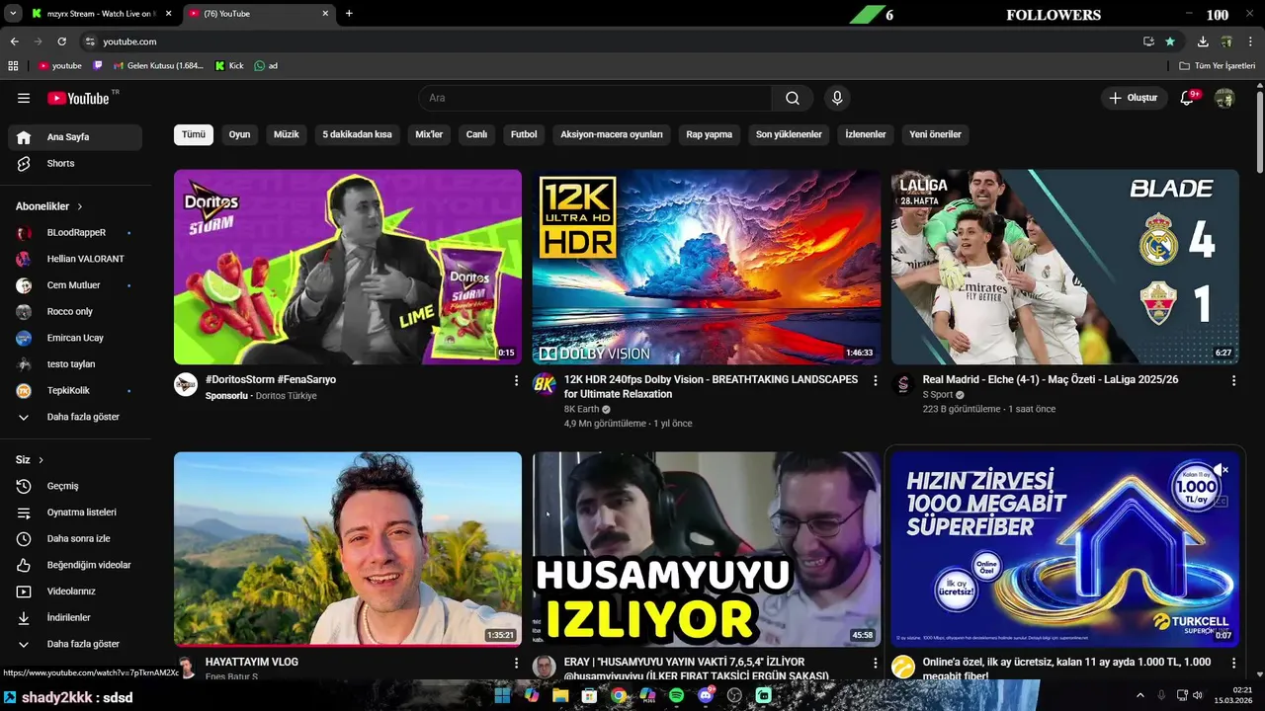Open İndirilenler in sidebar
This screenshot has height=711, width=1265.
click(x=75, y=617)
